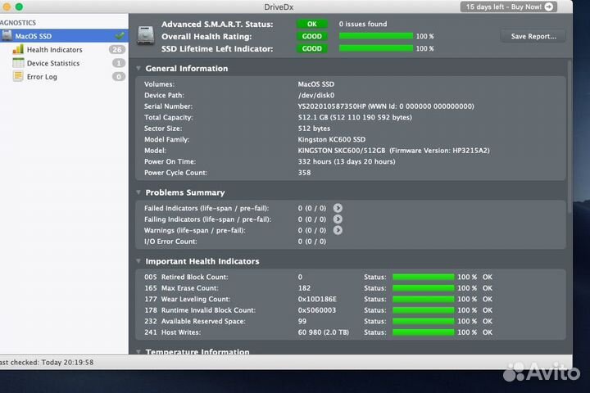Screen dimensions: 590x393
Task: Click Available Reserved Space value 99
Action: pyautogui.click(x=302, y=321)
